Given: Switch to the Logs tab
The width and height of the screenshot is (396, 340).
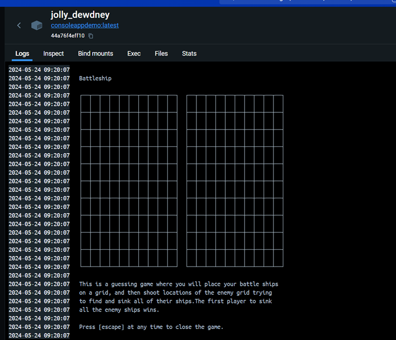Looking at the screenshot, I should click(22, 54).
